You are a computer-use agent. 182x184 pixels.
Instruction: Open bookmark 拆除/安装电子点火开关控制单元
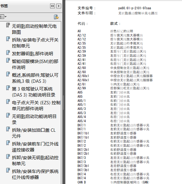pos(35,43)
